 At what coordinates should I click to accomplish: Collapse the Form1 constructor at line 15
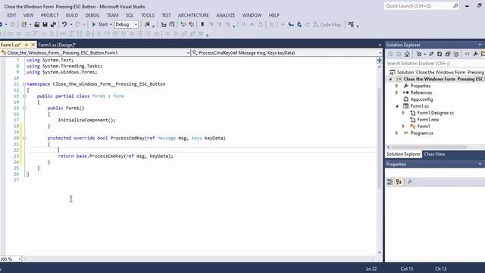point(24,108)
